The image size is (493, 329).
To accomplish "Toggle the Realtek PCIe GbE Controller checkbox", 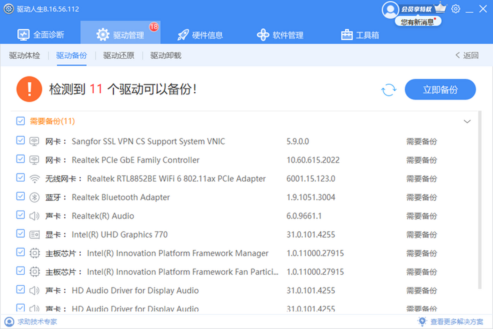I will coord(21,159).
